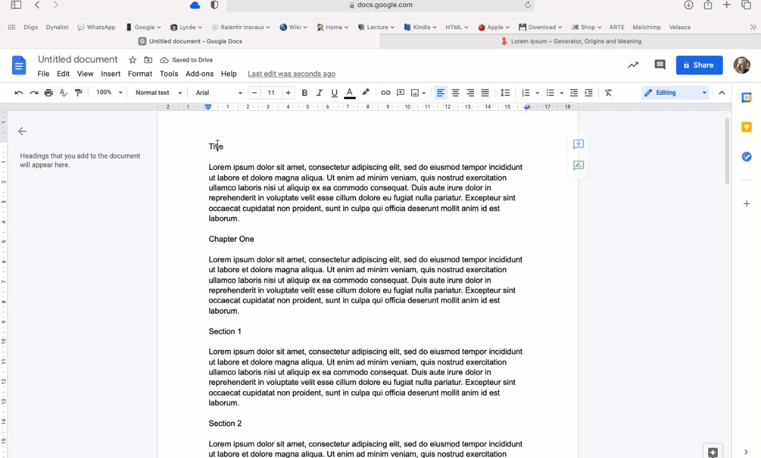The width and height of the screenshot is (761, 458).
Task: Open the highlight color picker
Action: [365, 92]
